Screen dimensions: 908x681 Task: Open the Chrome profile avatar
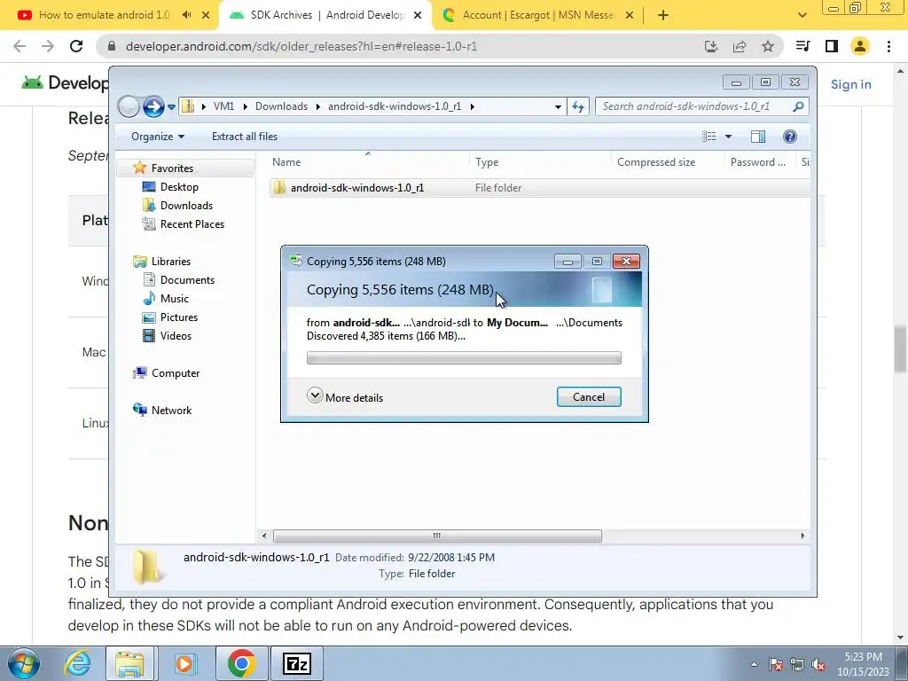860,46
